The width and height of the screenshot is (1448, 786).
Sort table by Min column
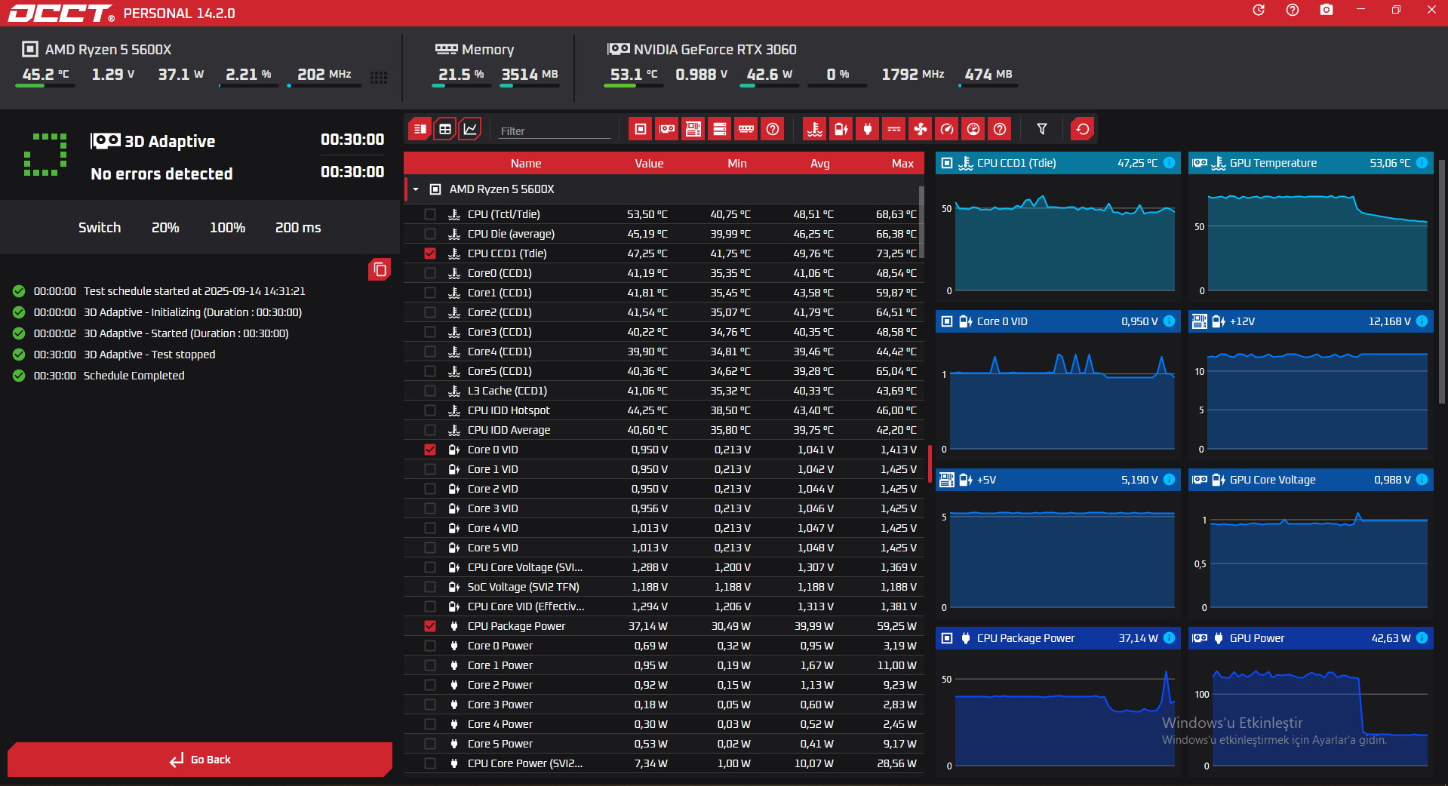737,164
